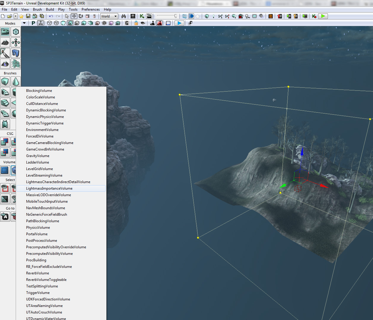The height and width of the screenshot is (320, 373).
Task: Toggle viewport lock icon
Action: pos(136,23)
